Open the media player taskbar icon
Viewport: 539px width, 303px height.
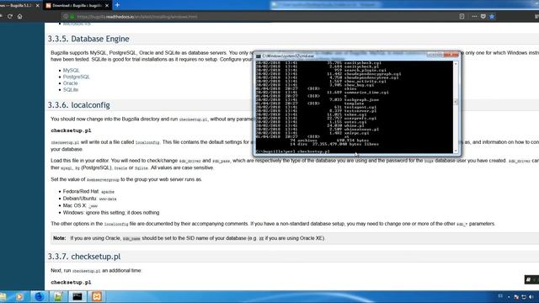pyautogui.click(x=19, y=296)
